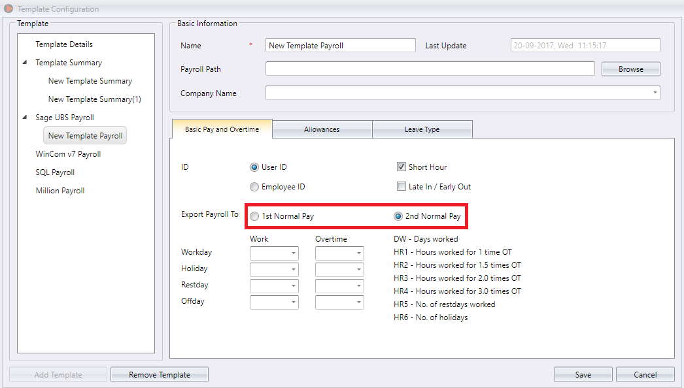Open the Offday Work dropdown
The height and width of the screenshot is (388, 684).
click(274, 302)
